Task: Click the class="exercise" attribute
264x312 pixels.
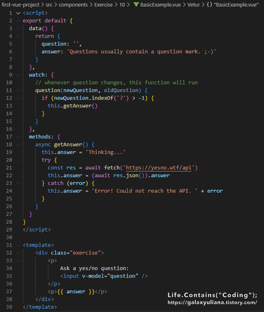Action: (x=76, y=253)
